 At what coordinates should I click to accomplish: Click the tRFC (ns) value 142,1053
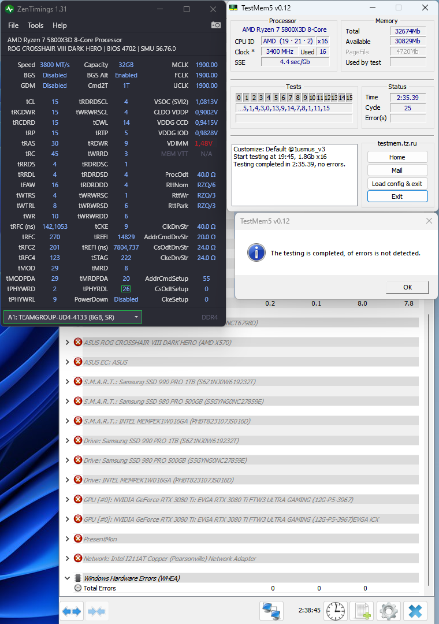coord(55,226)
